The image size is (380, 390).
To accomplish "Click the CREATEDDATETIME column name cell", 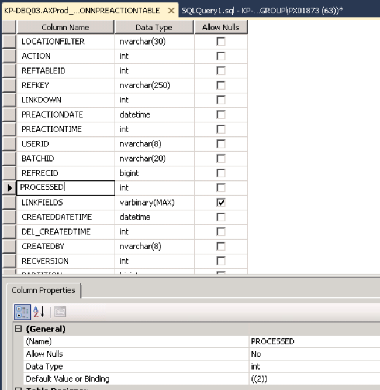I will click(x=65, y=217).
